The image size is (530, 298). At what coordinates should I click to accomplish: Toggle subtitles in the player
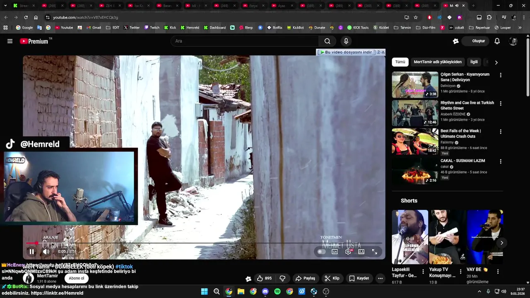335,251
